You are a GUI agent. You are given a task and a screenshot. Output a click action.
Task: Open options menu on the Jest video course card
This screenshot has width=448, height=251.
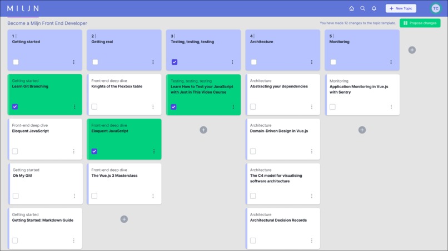[x=233, y=107]
